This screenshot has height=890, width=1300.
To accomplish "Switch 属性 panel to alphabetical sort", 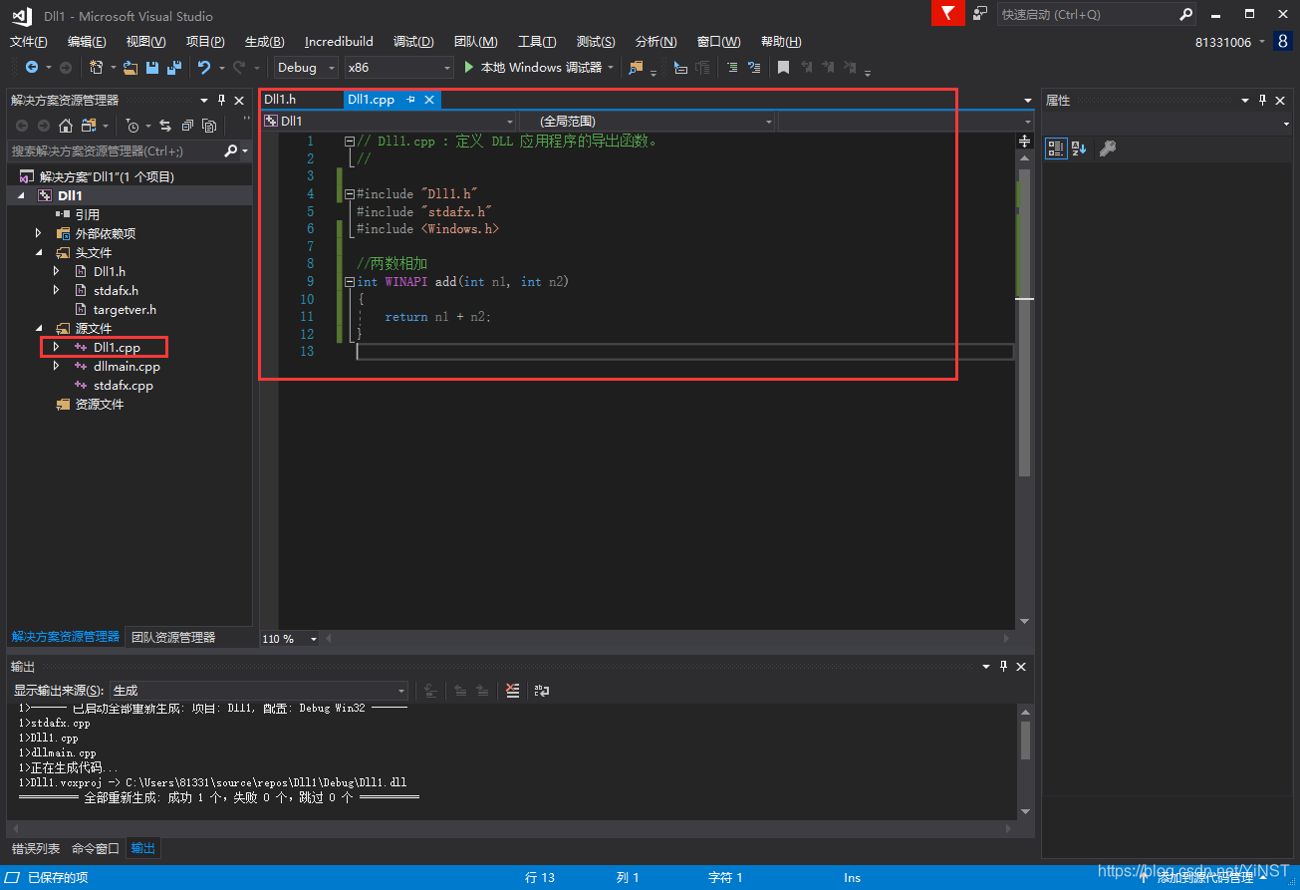I will click(x=1080, y=148).
